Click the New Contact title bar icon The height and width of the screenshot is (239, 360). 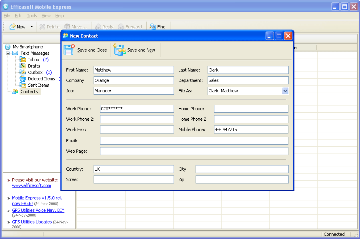[x=66, y=36]
